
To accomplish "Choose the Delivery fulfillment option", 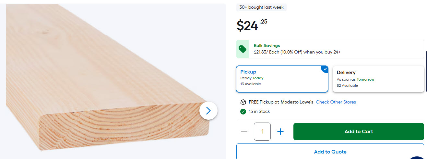I will (x=378, y=79).
